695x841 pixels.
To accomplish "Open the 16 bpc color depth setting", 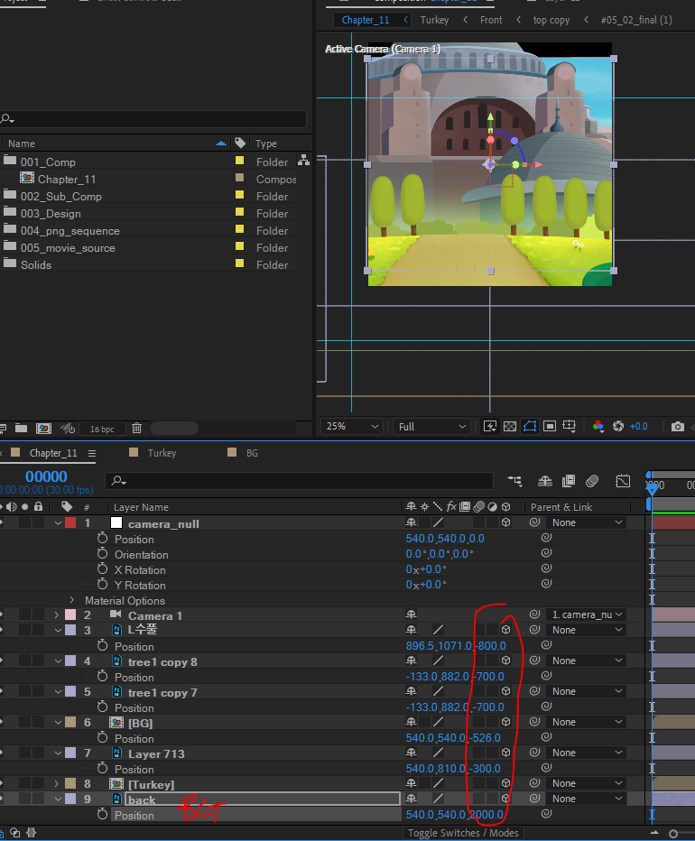I will (x=102, y=429).
